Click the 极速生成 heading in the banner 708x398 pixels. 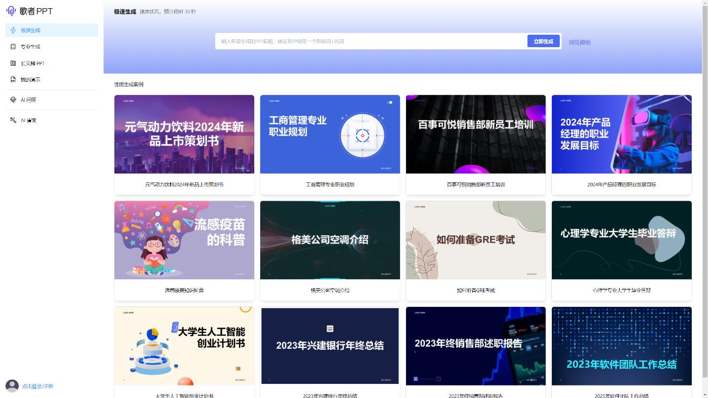coord(125,11)
